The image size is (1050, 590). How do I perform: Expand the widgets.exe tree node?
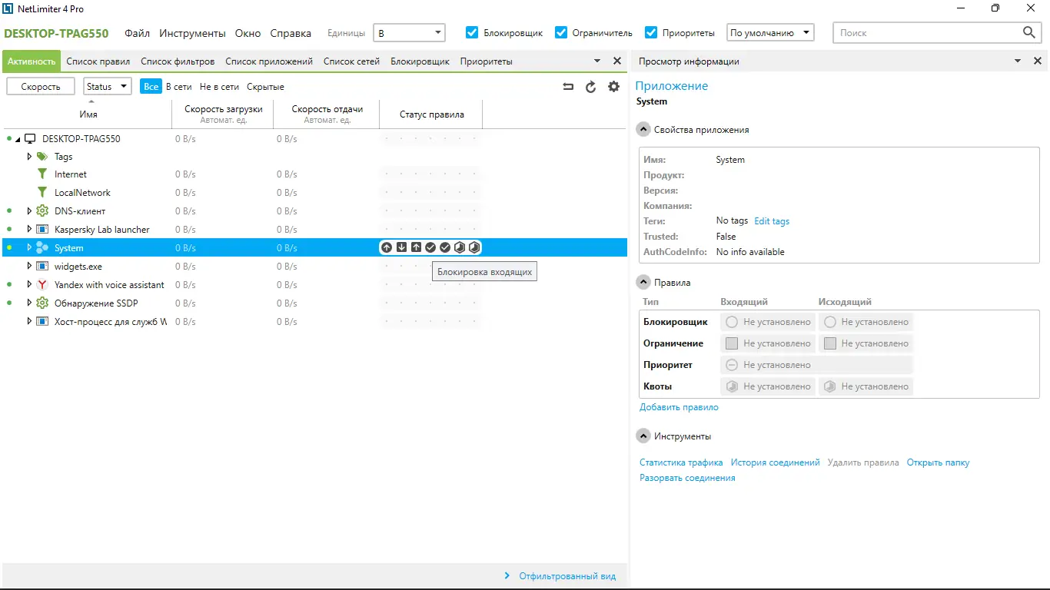coord(30,266)
